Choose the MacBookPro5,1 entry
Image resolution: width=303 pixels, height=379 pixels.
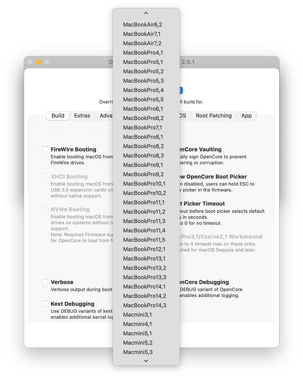tap(146, 62)
